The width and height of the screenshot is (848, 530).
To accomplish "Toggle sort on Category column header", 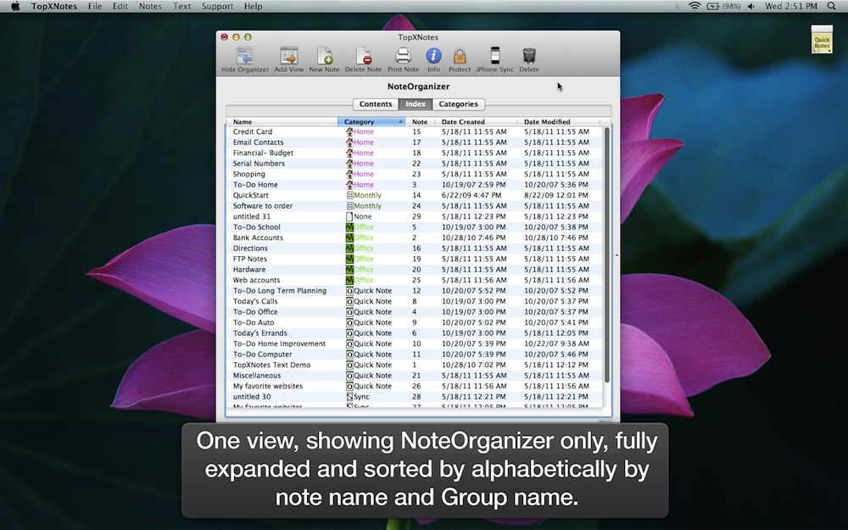I will (x=371, y=121).
